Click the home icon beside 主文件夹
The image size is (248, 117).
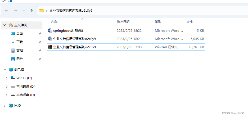[11, 25]
